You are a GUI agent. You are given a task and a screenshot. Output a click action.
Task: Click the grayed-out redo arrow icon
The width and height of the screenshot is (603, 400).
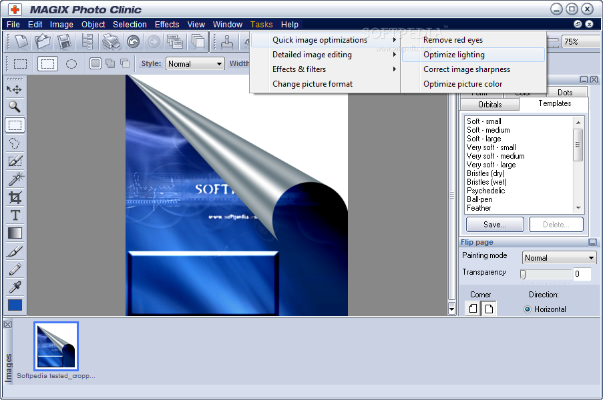154,41
